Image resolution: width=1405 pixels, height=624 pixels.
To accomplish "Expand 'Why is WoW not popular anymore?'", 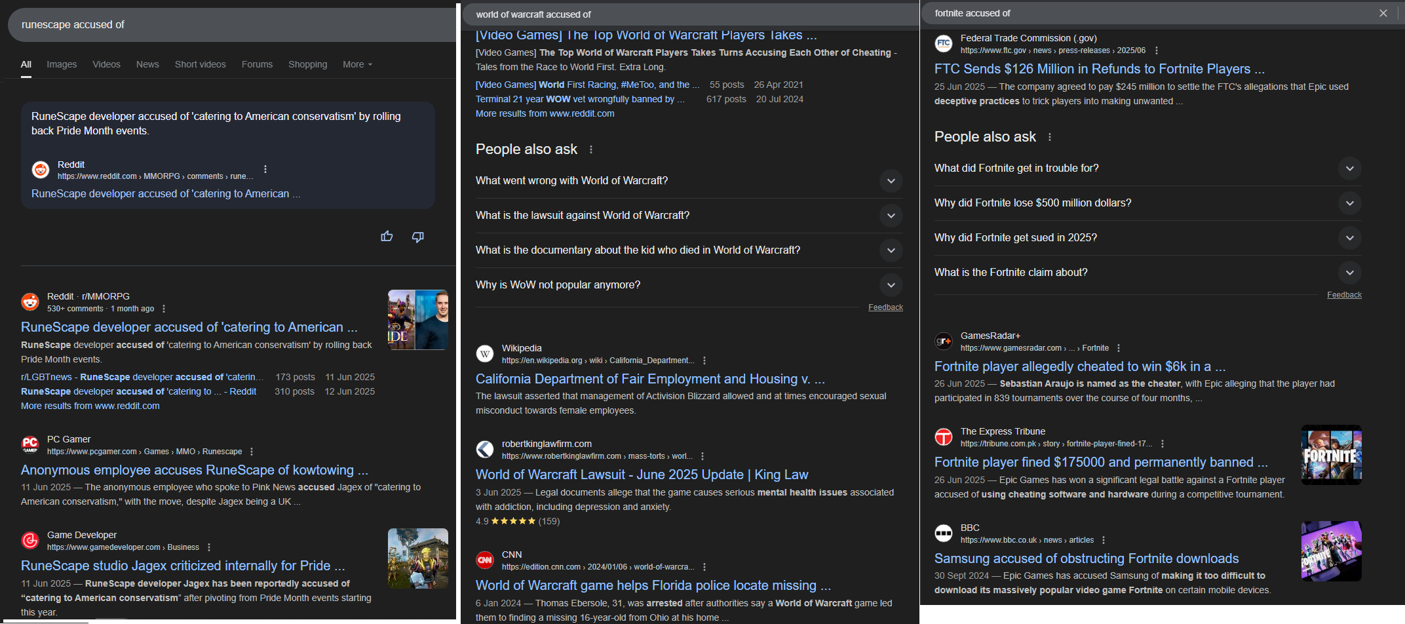I will click(689, 285).
